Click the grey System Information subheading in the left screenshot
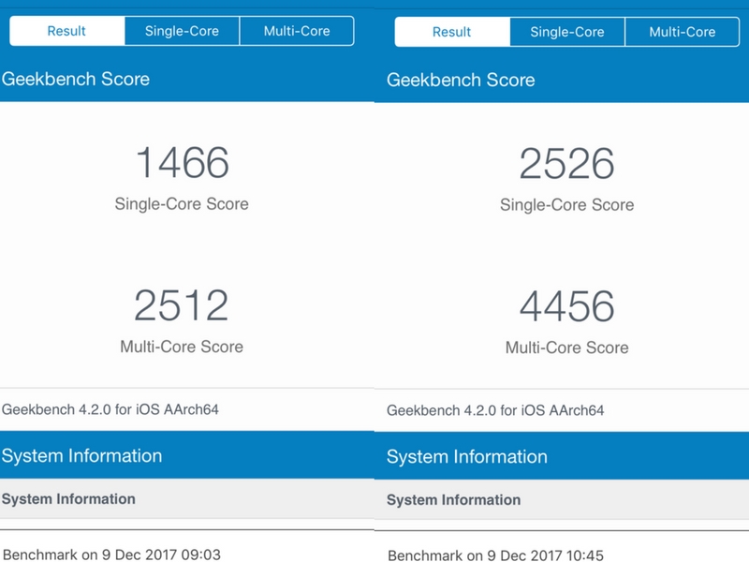The height and width of the screenshot is (562, 749). pyautogui.click(x=187, y=499)
